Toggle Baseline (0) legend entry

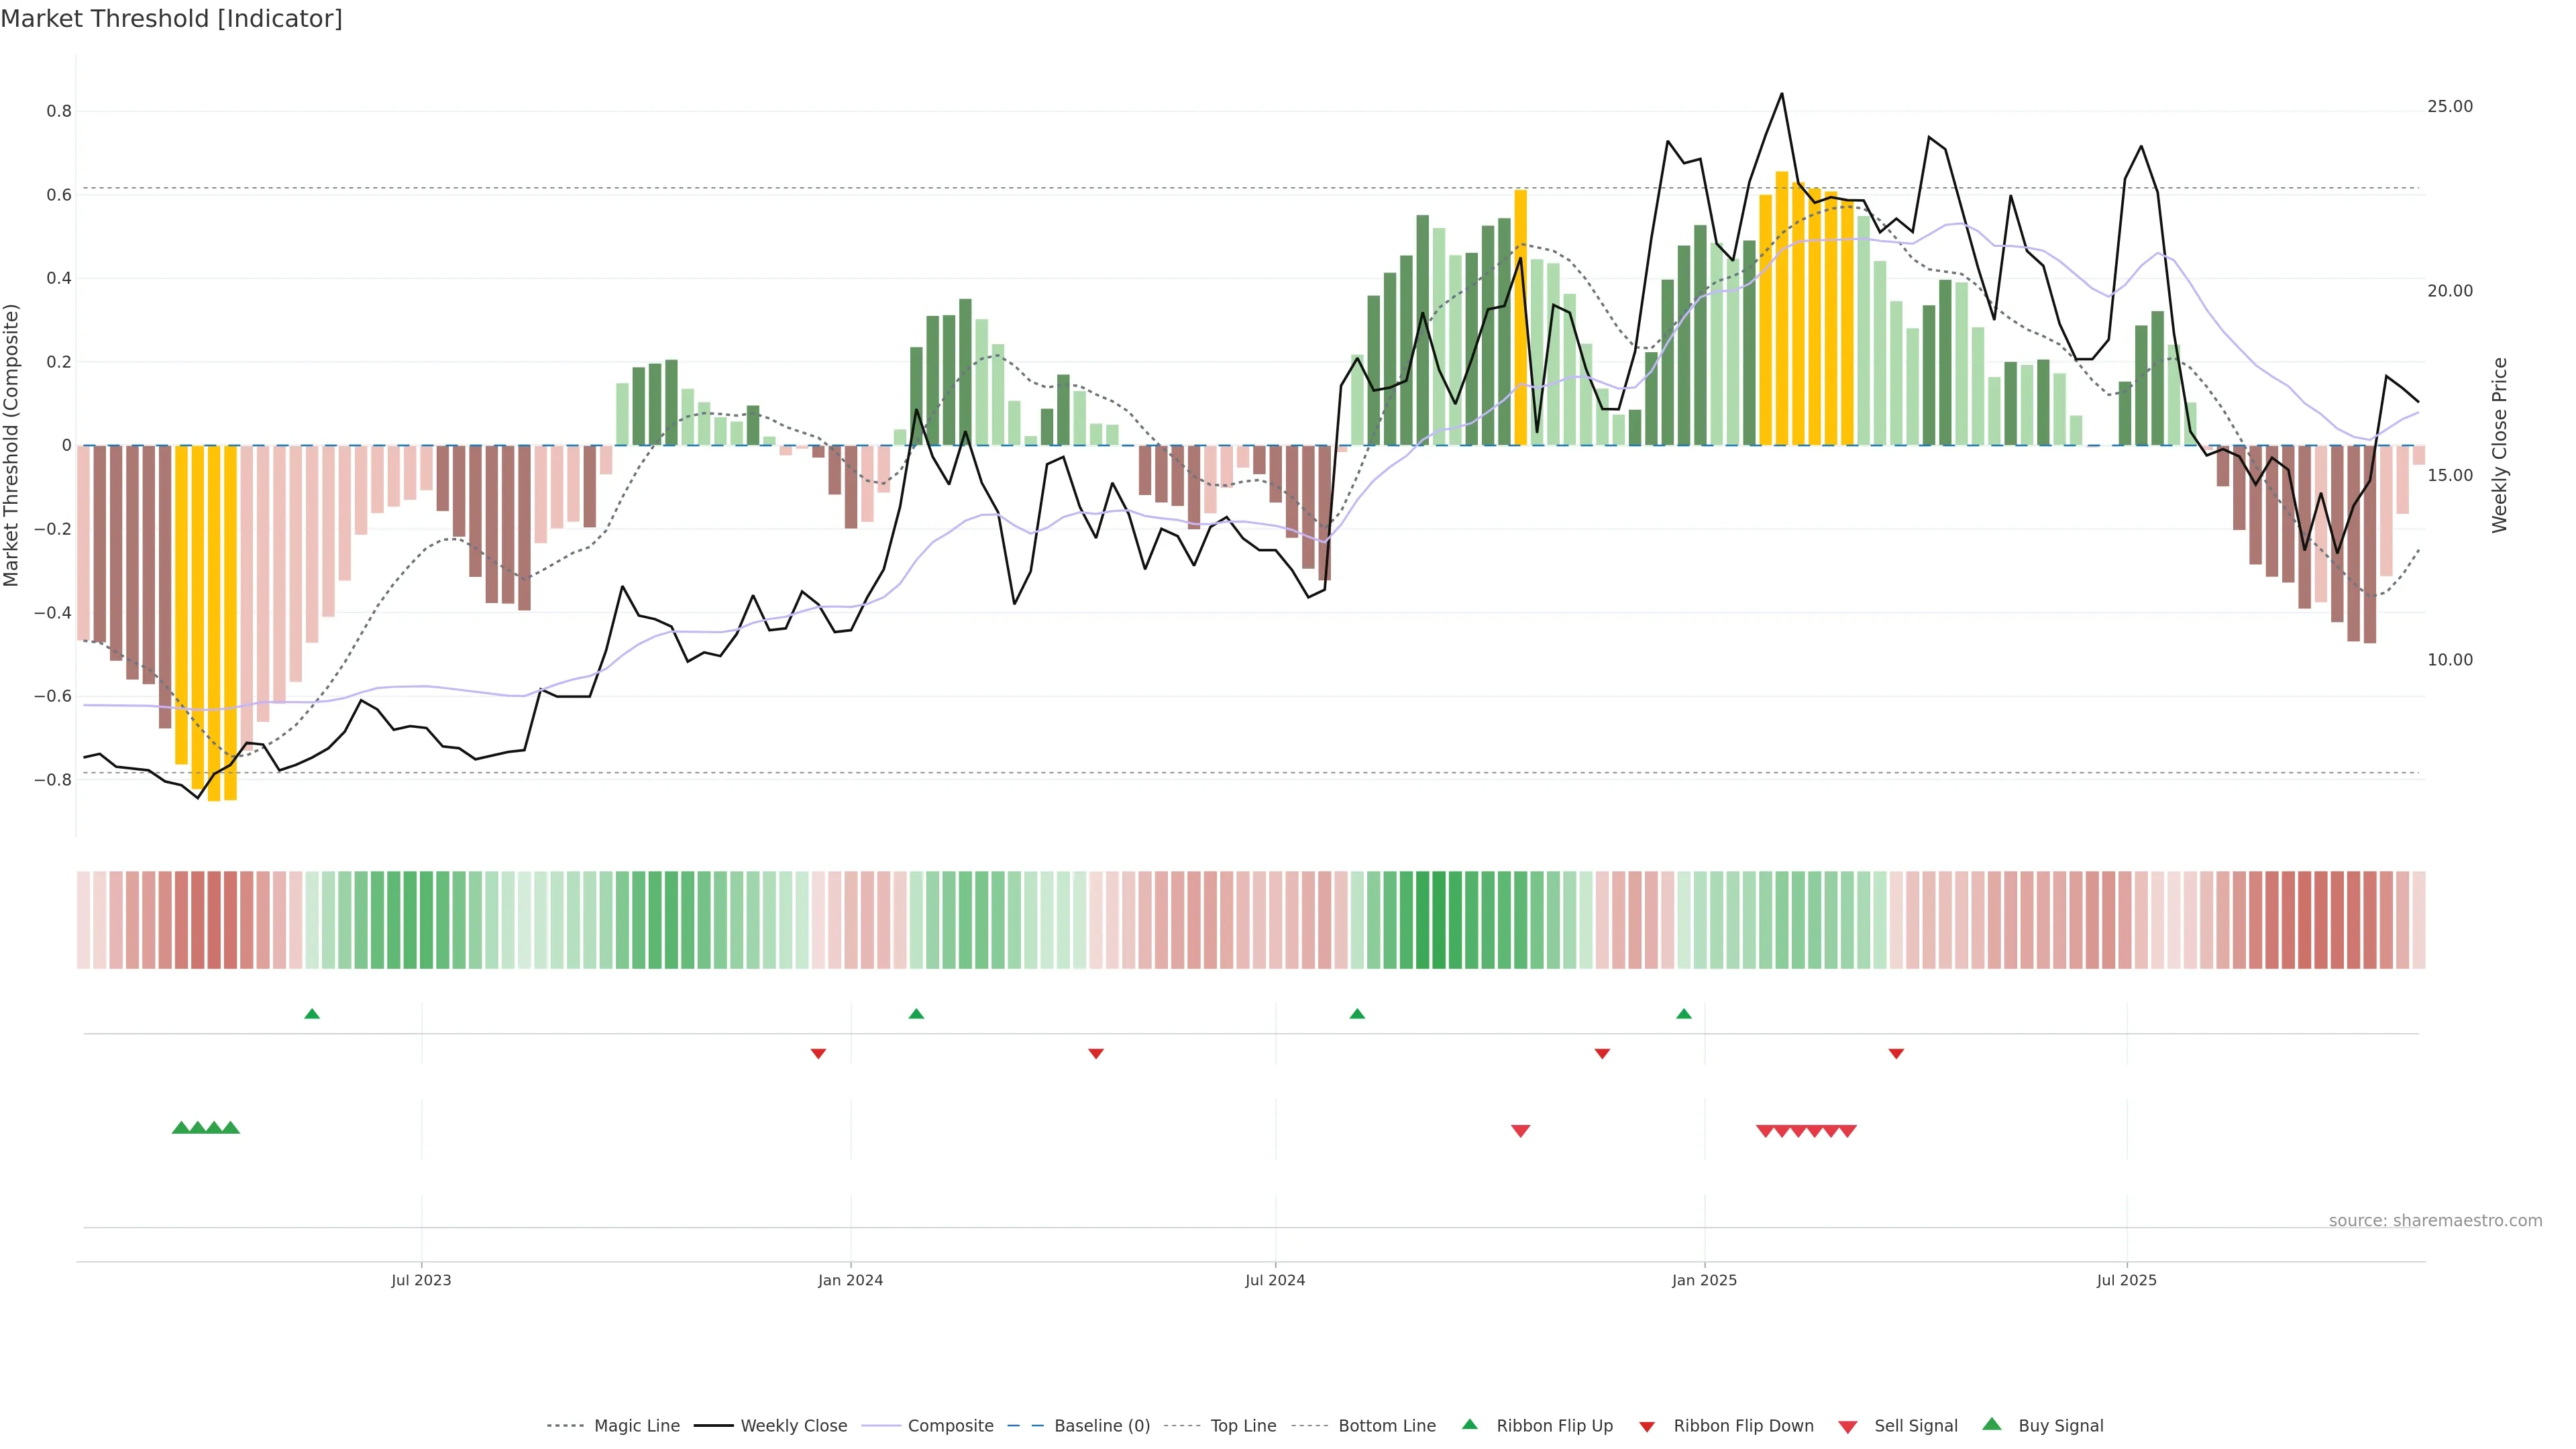(x=1101, y=1426)
